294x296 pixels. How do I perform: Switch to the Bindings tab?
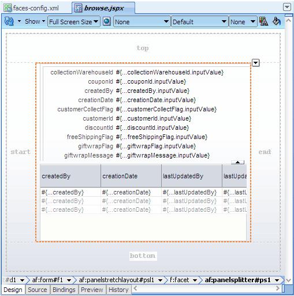pos(64,290)
